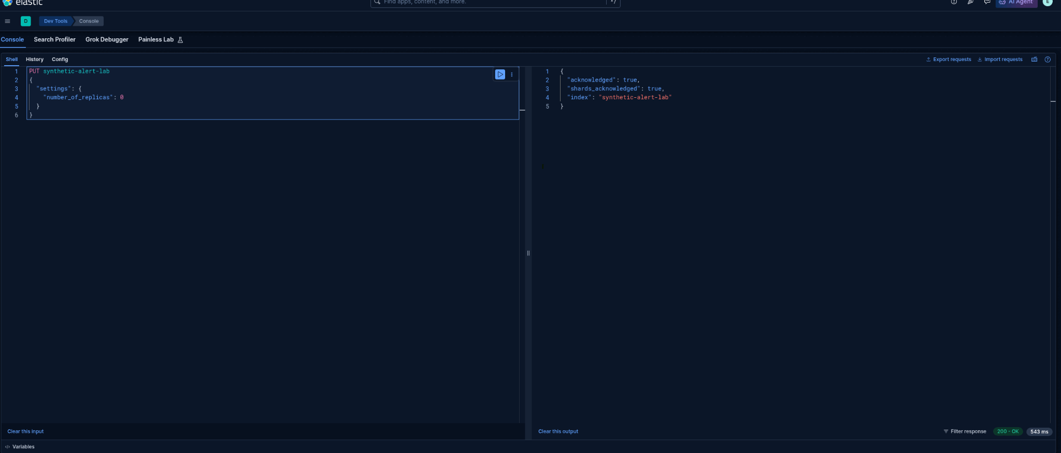Open the user avatar E menu

pyautogui.click(x=1048, y=2)
